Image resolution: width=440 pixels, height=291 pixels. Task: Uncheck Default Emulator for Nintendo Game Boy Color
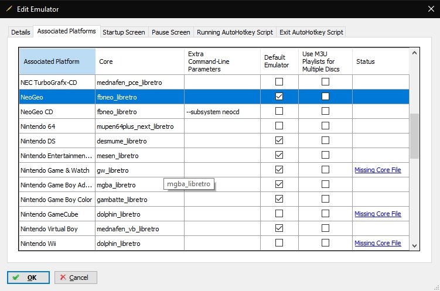click(x=279, y=198)
